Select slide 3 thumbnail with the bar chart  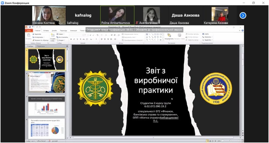coord(46,106)
